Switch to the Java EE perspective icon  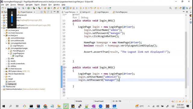[x=180, y=8]
